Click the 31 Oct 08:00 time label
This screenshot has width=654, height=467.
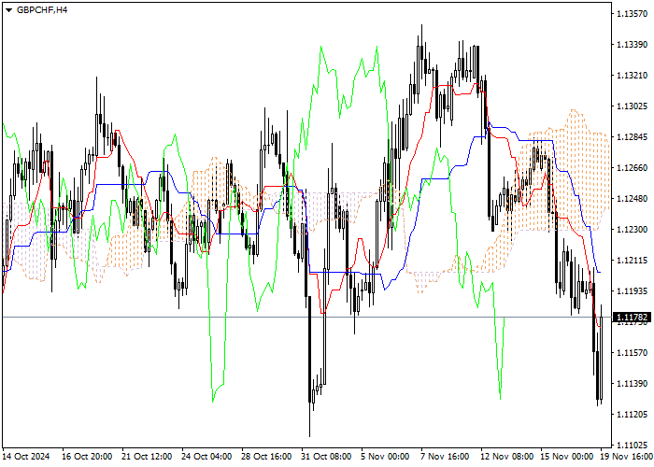click(x=326, y=457)
